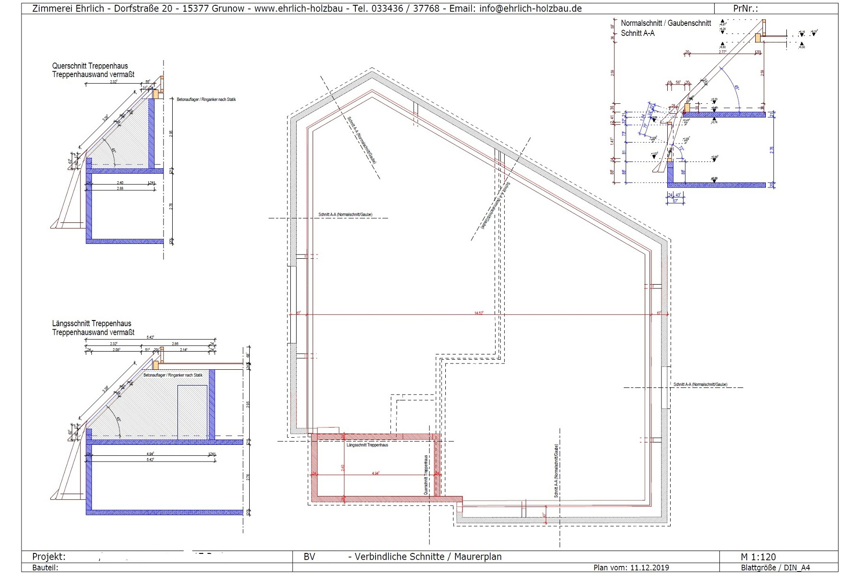
Task: Click the Projekt field in the title block
Action: [49, 557]
